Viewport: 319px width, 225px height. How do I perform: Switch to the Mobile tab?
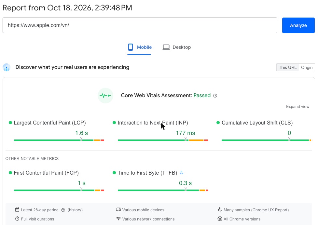[x=140, y=47]
